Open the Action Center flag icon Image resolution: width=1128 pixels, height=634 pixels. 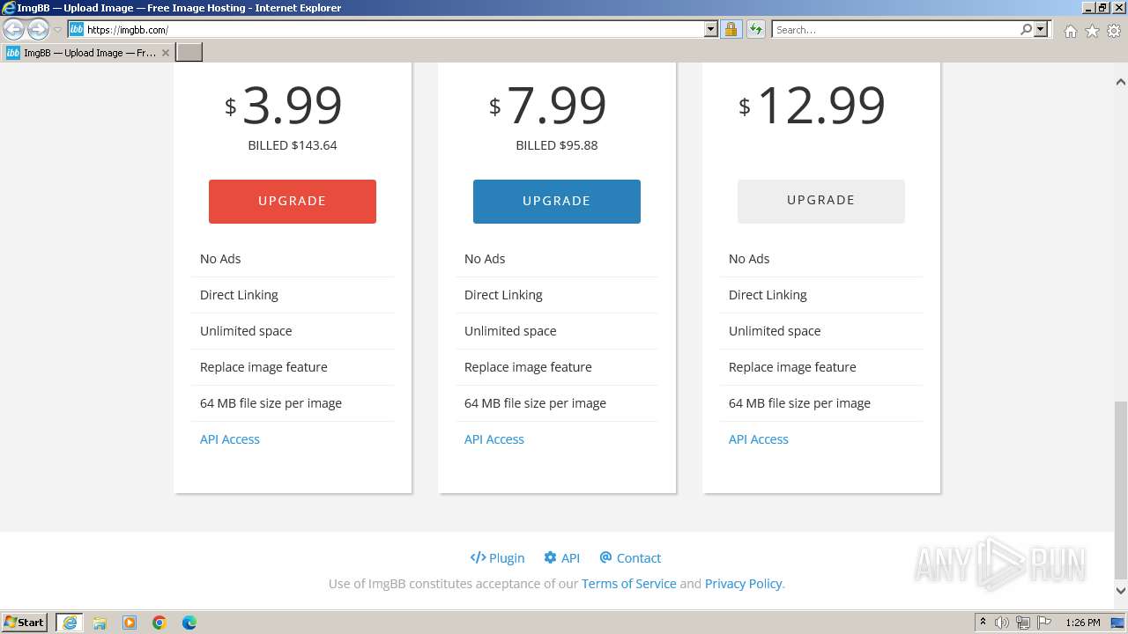pyautogui.click(x=1043, y=623)
